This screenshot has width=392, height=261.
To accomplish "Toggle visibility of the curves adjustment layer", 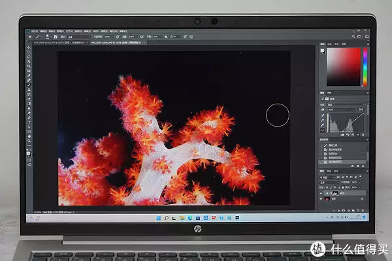I will click(x=321, y=192).
